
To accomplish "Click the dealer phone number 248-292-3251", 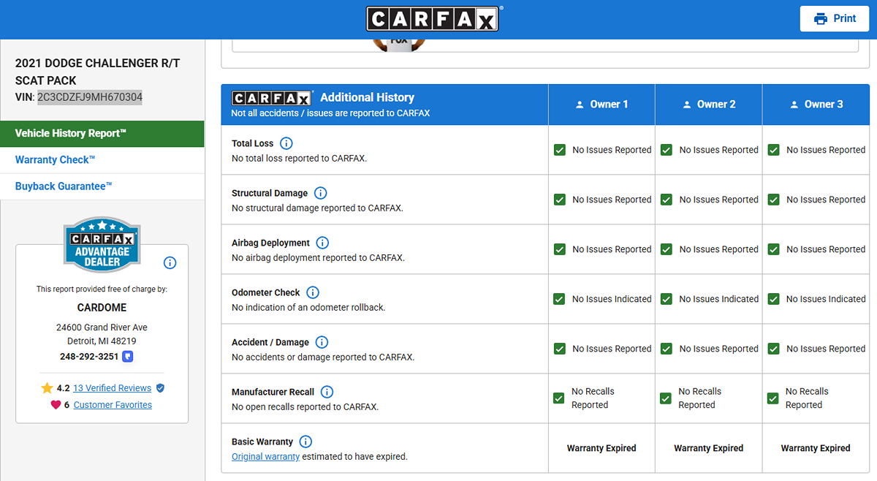I will click(x=89, y=357).
